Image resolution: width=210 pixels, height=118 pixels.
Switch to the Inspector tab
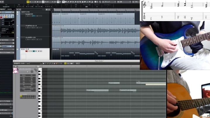pos(3,9)
